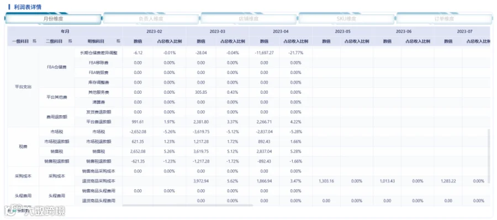This screenshot has width=497, height=220.
Task: Select the FBA仓储费 second-level category cell
Action: point(57,67)
